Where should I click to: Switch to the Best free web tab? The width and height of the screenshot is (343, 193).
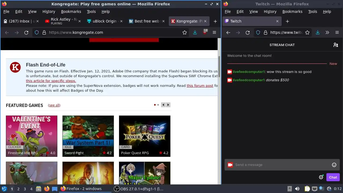[146, 21]
